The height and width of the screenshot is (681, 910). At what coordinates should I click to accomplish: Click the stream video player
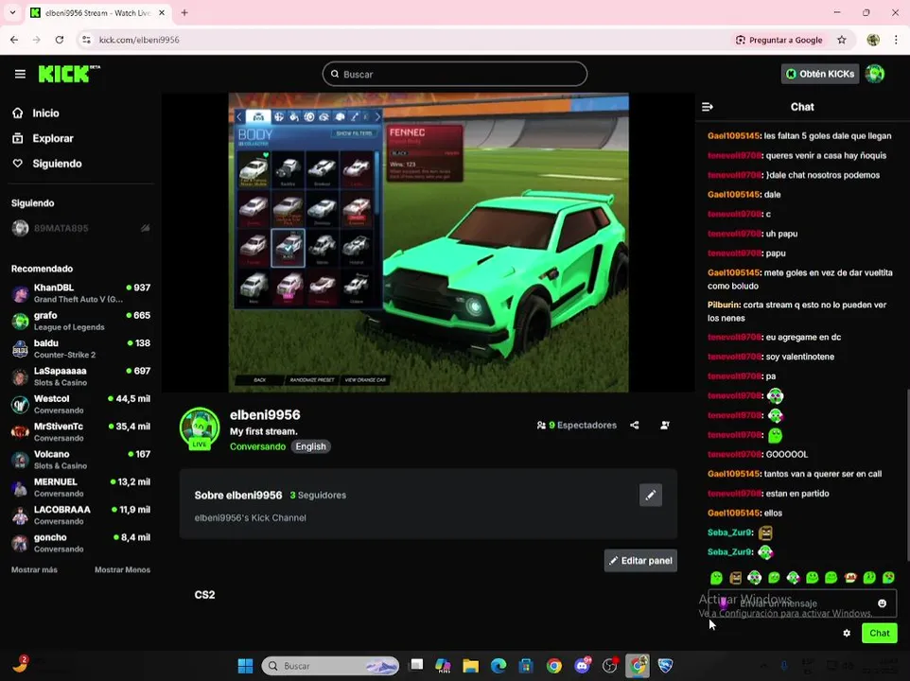(x=429, y=242)
